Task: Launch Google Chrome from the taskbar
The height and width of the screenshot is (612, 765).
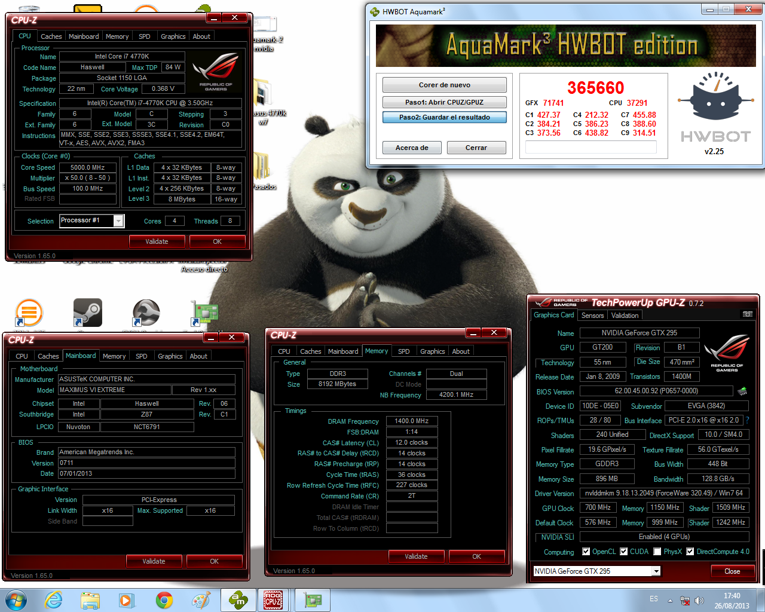Action: point(164,600)
